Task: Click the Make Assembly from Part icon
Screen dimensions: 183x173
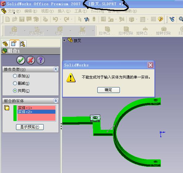Action: click(36, 19)
